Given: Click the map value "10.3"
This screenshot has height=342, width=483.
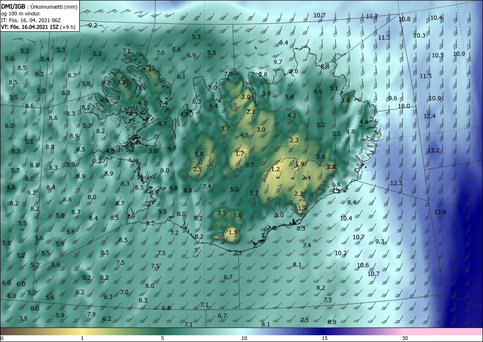Looking at the screenshot, I should tap(419, 36).
